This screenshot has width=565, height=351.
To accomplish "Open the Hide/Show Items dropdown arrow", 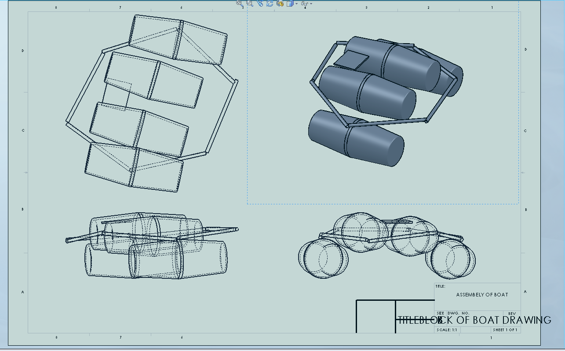I will click(x=311, y=4).
